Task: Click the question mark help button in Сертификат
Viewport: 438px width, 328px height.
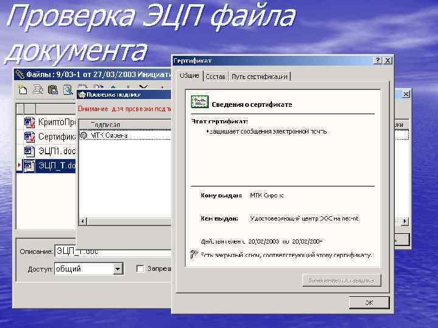Action: click(378, 60)
